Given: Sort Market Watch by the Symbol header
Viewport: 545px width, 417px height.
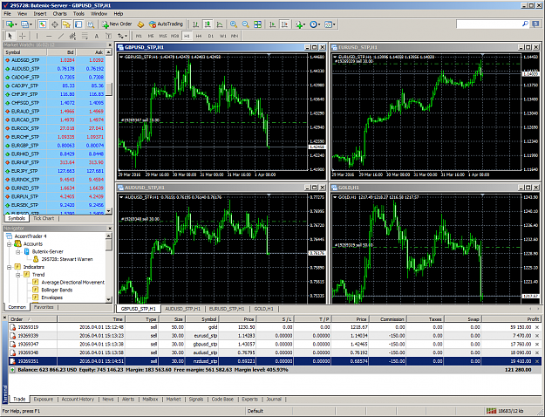Looking at the screenshot, I should coord(25,52).
